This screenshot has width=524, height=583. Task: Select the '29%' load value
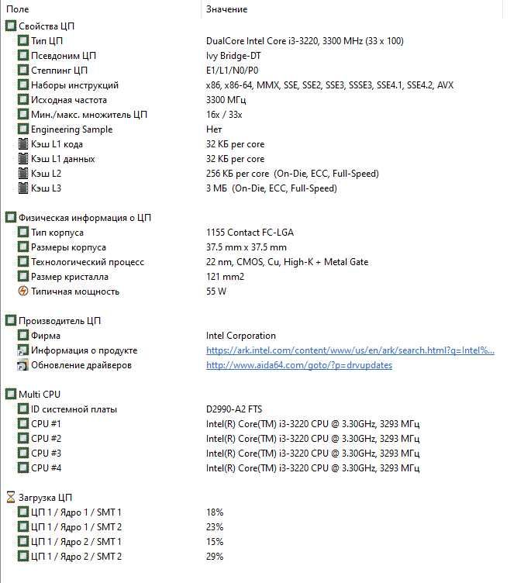[x=215, y=557]
